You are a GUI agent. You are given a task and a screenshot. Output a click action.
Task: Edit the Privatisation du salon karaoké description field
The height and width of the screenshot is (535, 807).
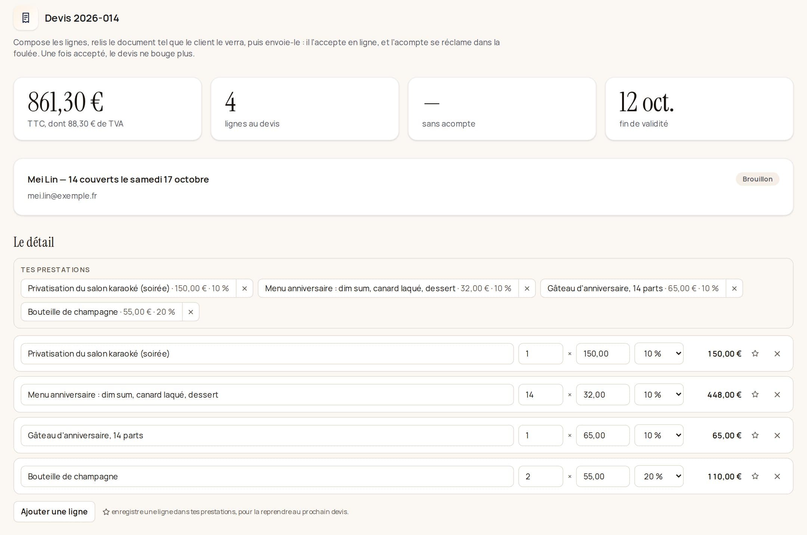coord(267,354)
